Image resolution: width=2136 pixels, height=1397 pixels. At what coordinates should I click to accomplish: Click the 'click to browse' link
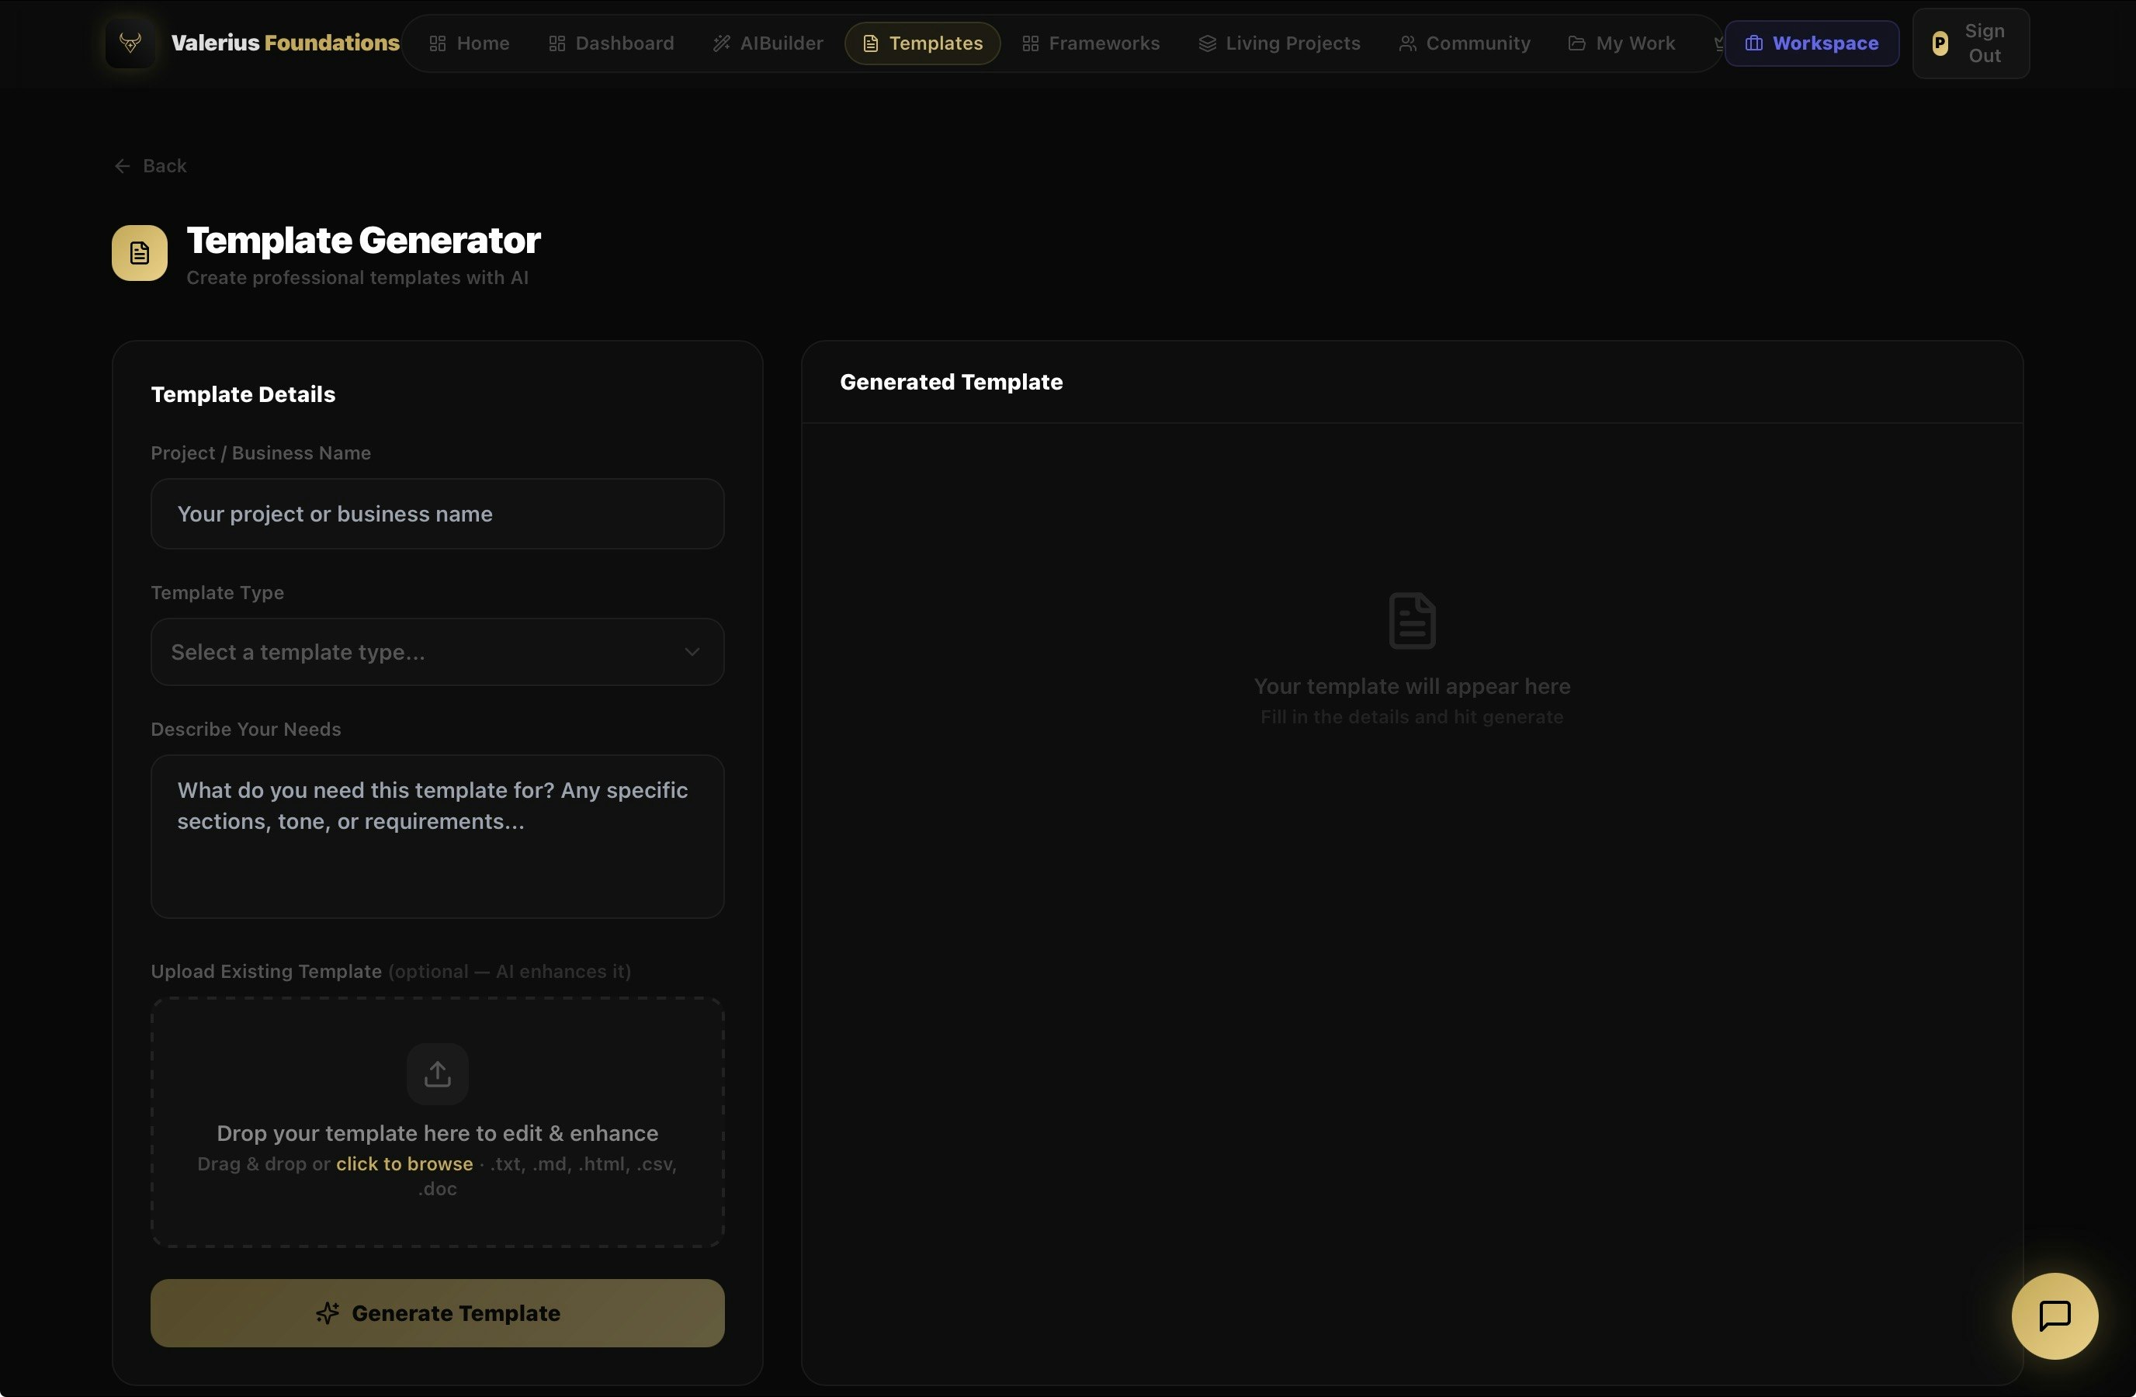tap(404, 1163)
